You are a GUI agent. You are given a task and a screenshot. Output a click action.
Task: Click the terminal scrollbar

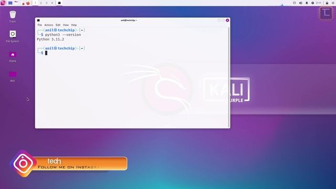229,78
